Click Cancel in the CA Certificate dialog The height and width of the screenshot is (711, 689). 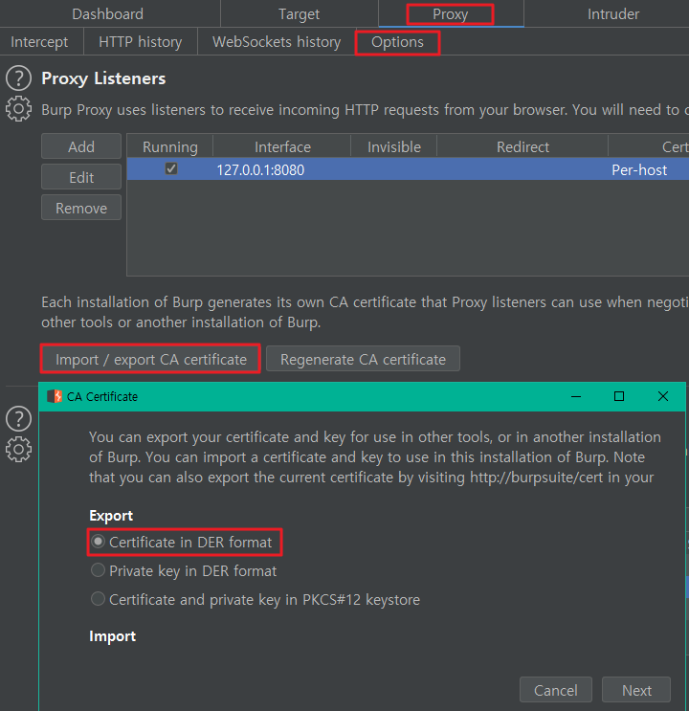coord(556,690)
